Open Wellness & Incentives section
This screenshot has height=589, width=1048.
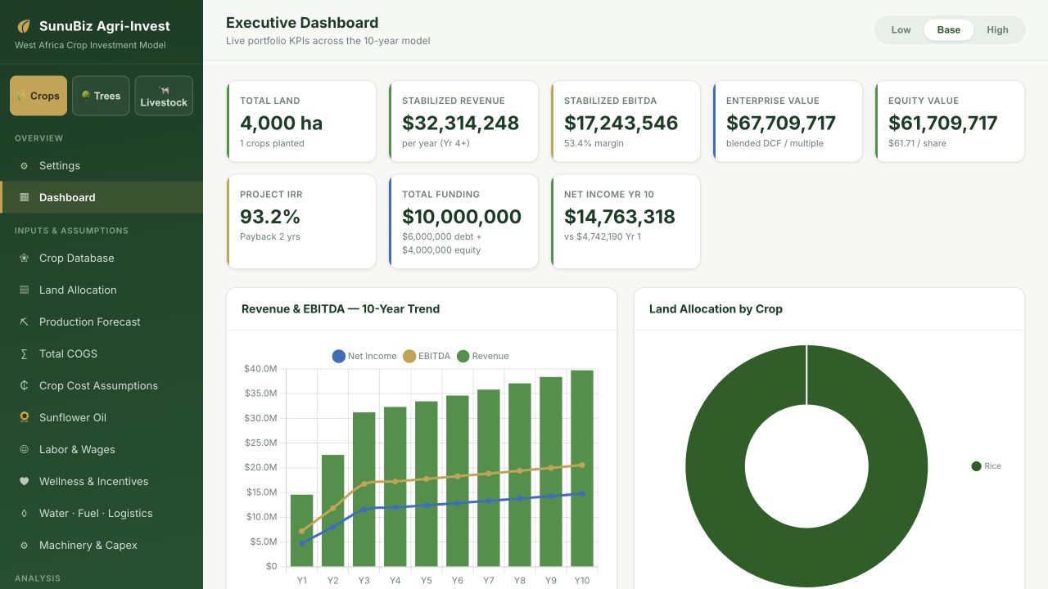[x=102, y=481]
